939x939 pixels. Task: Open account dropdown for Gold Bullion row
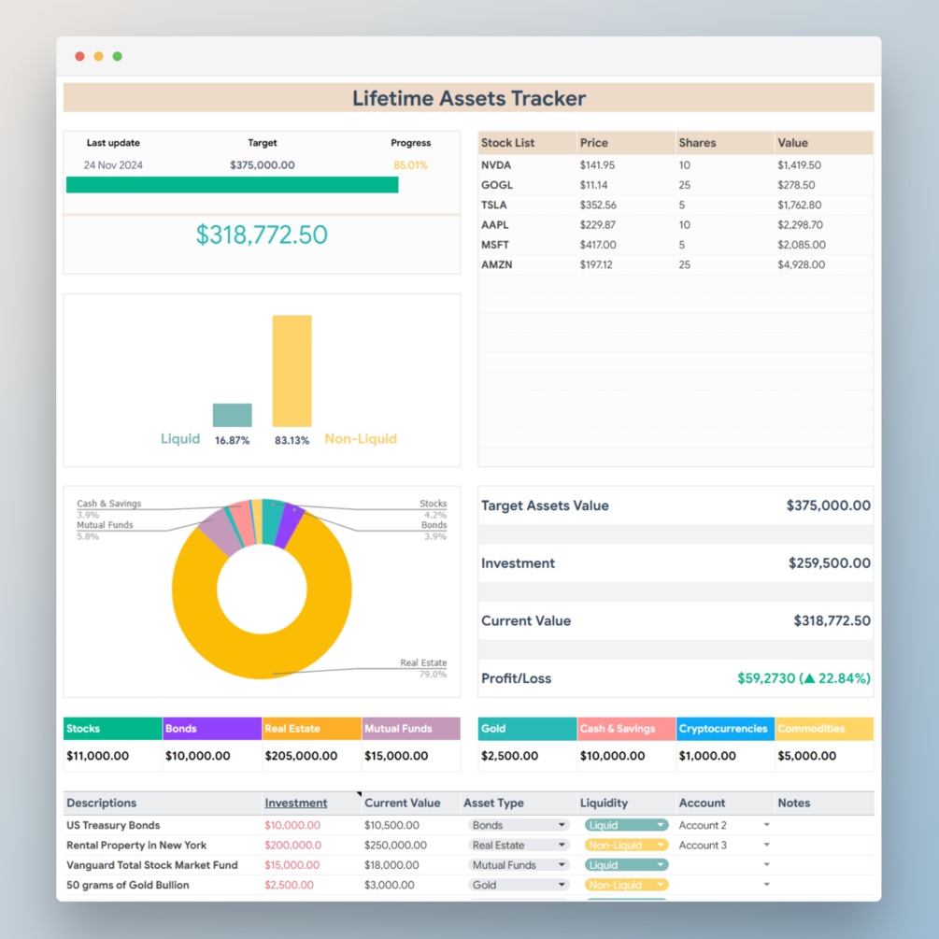tap(766, 885)
